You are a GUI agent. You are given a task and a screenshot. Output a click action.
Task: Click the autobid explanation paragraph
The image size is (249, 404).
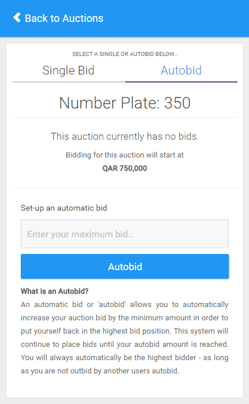pos(124,338)
